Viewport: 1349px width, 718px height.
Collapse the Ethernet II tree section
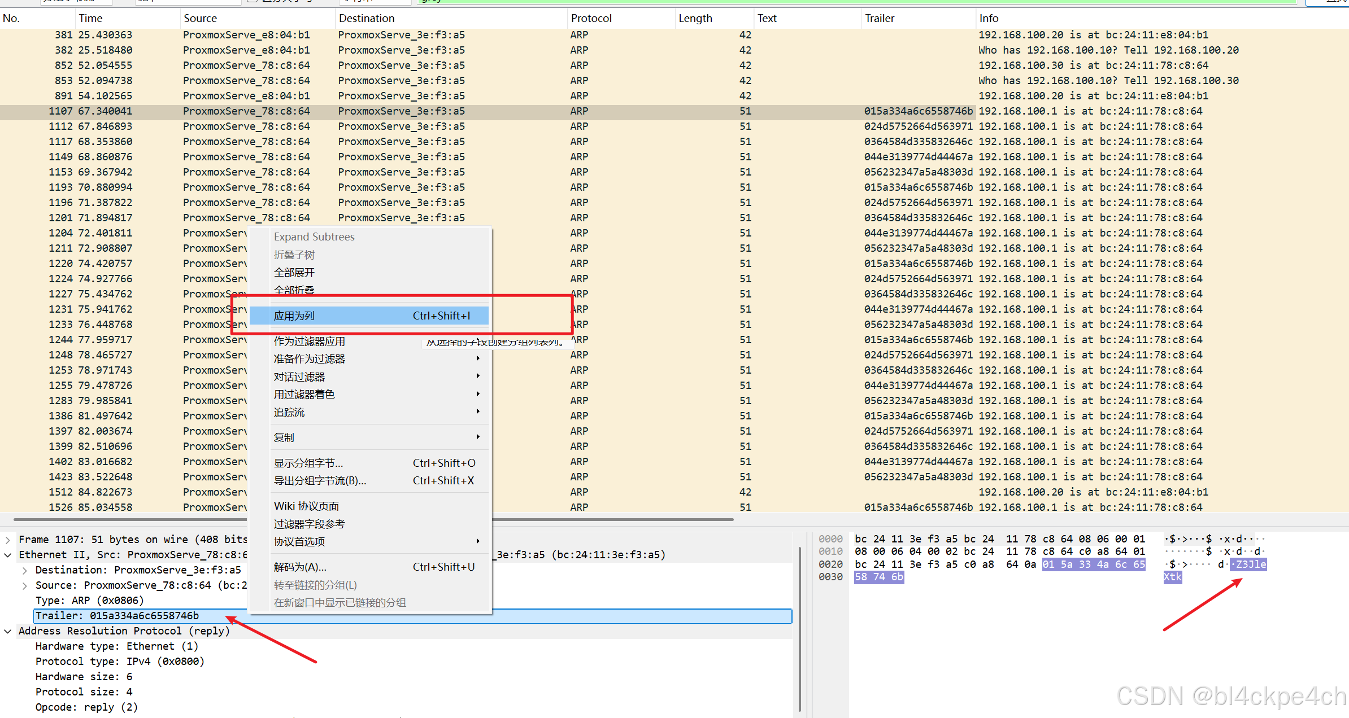click(8, 555)
